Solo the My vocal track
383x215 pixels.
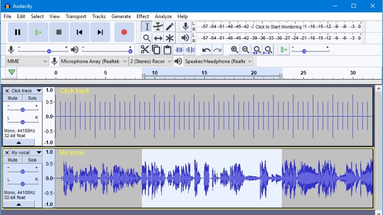pyautogui.click(x=32, y=160)
